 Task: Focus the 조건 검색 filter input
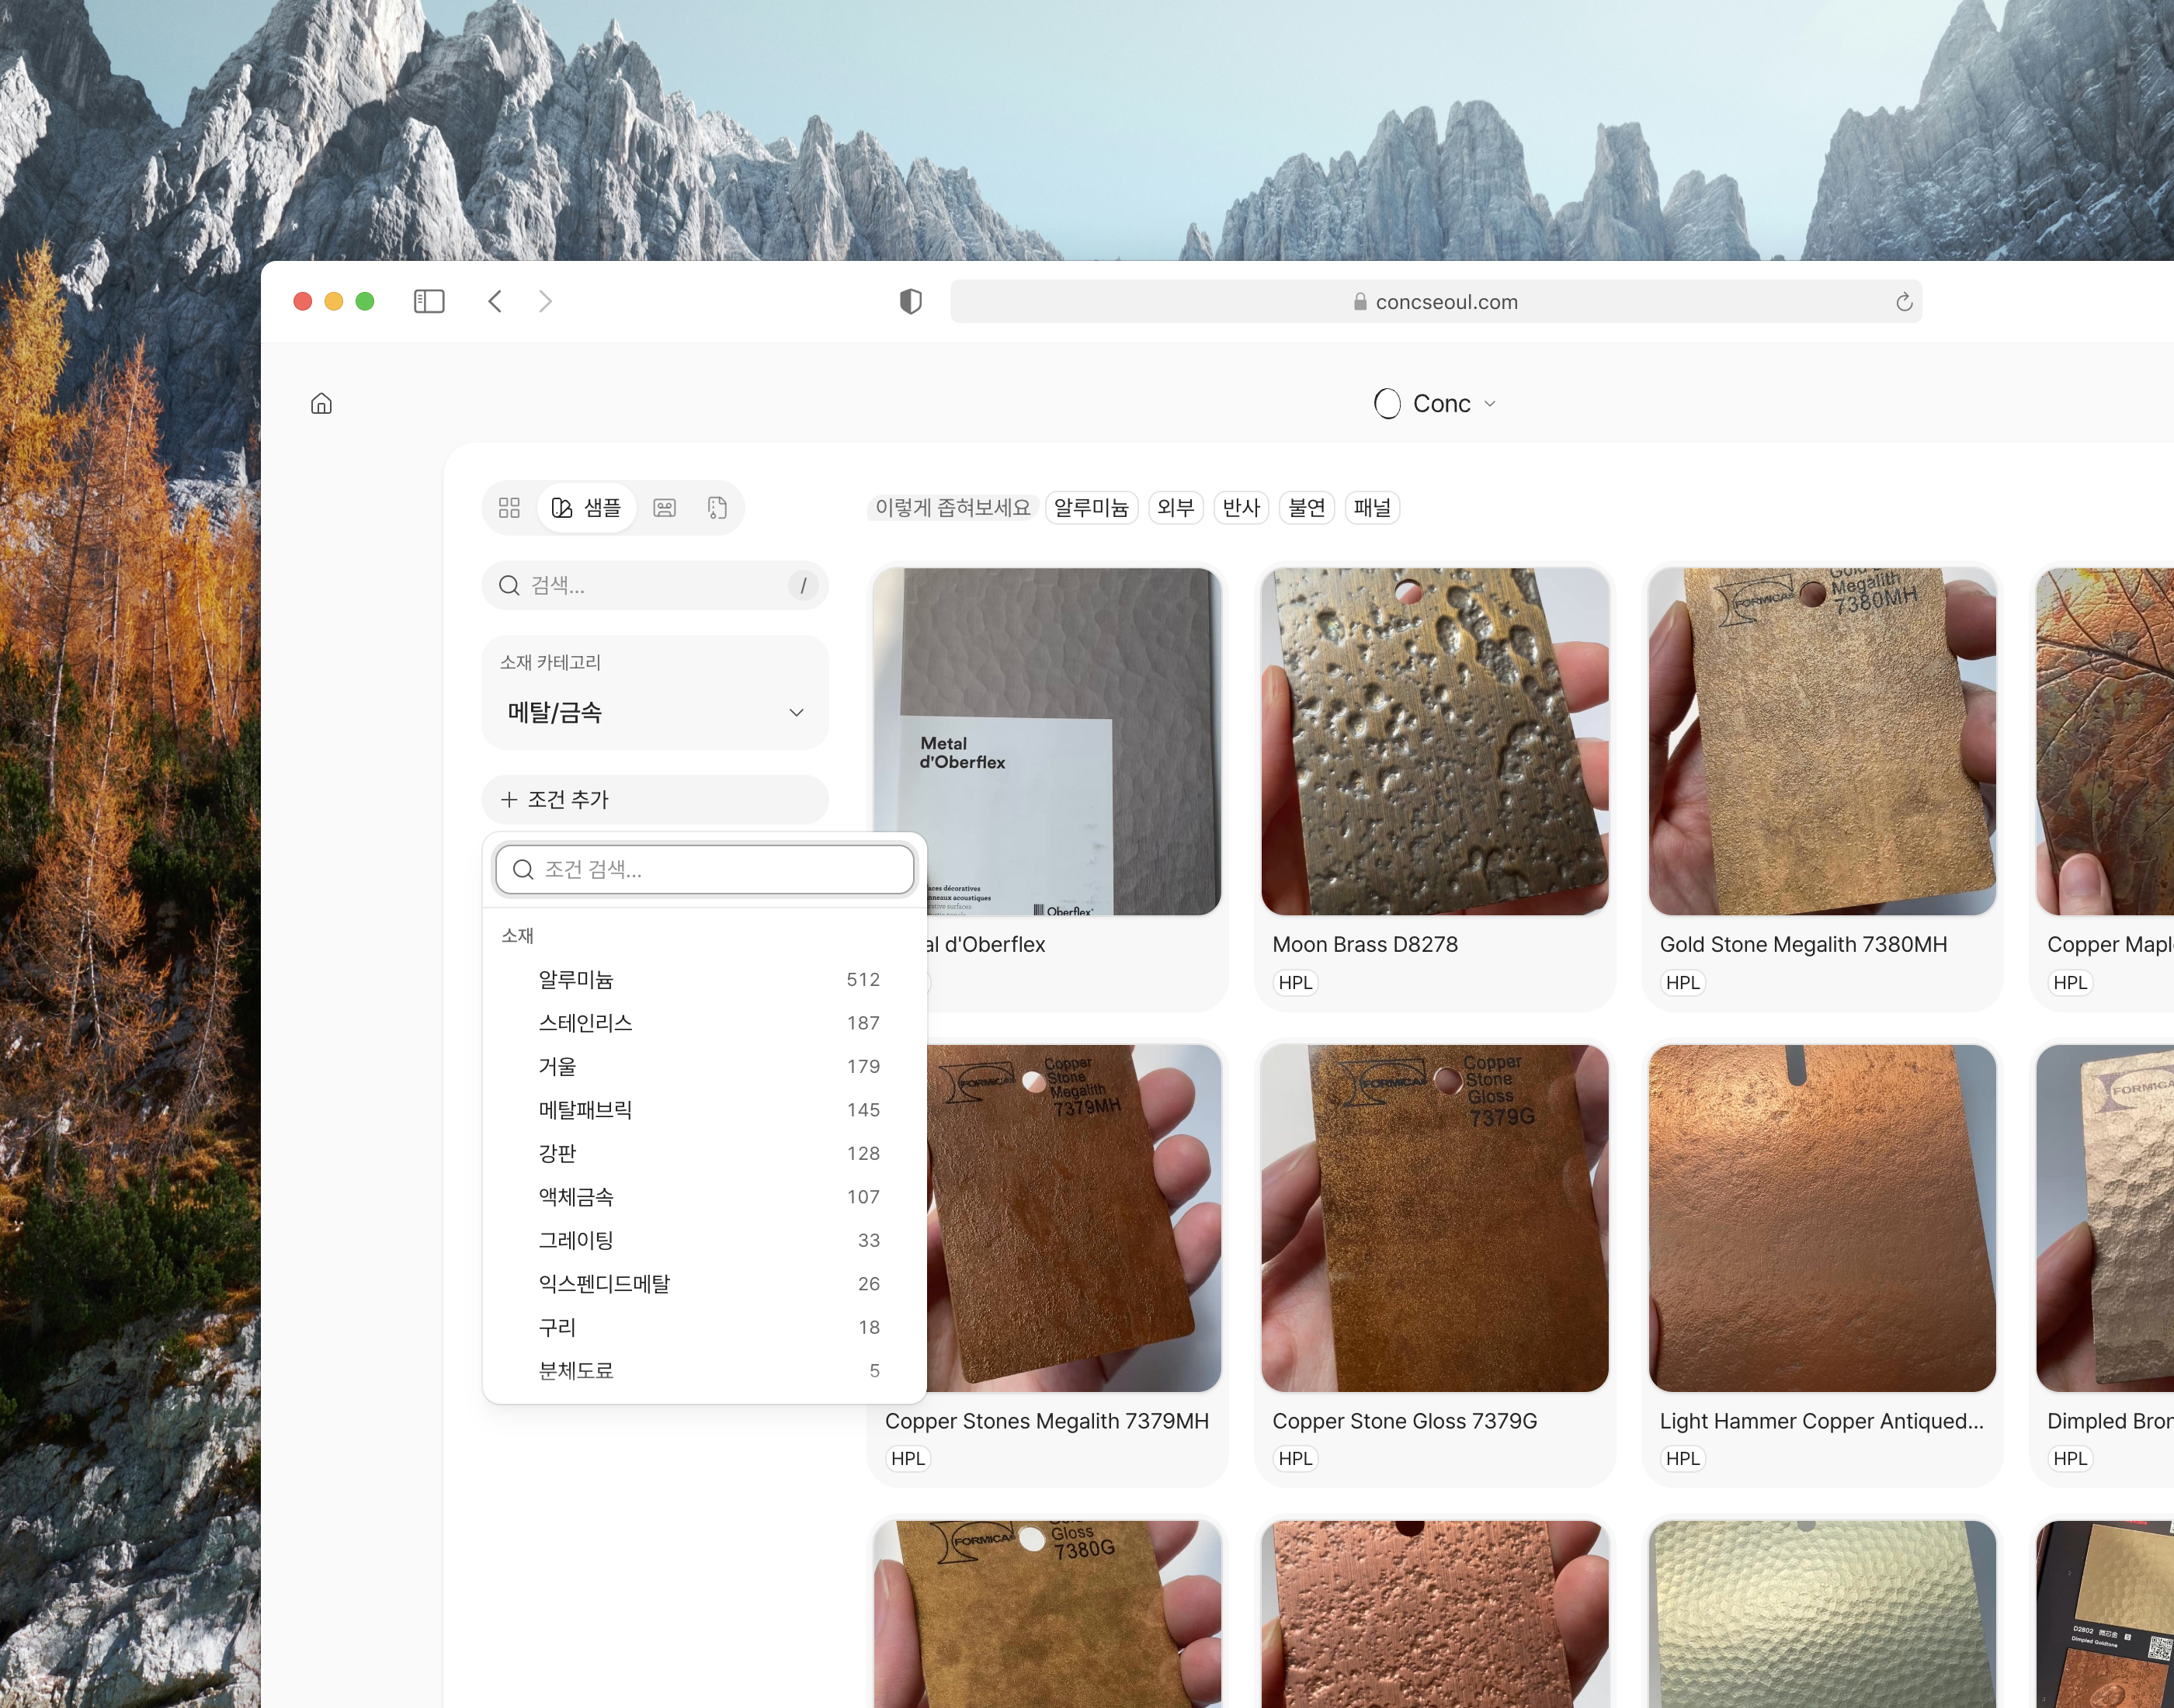coord(705,869)
